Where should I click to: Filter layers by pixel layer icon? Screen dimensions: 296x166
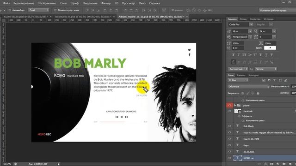(x=264, y=80)
